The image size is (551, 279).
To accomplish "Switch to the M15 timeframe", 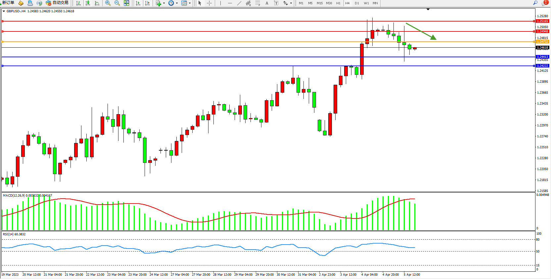I will (x=319, y=3).
